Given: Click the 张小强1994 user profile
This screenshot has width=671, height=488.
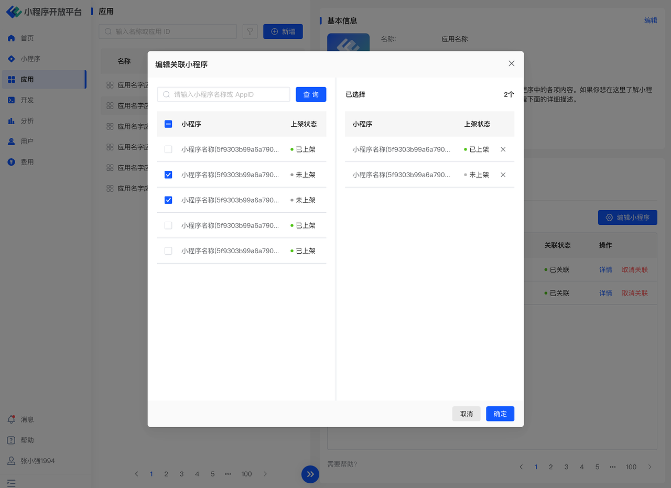Looking at the screenshot, I should point(31,461).
